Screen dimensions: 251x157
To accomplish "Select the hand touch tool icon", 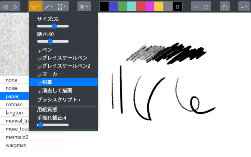I will click(x=225, y=7).
